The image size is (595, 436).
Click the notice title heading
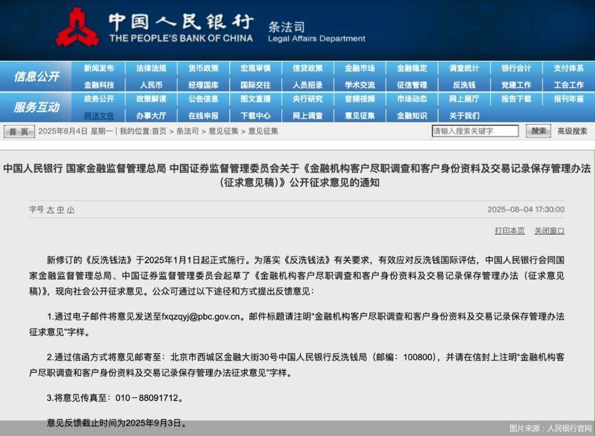[x=297, y=176]
